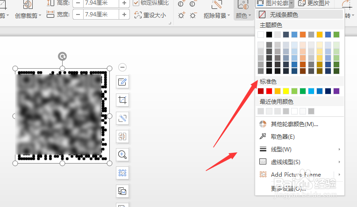
Task: Click Reset Size (重设大小) button
Action: point(150,15)
